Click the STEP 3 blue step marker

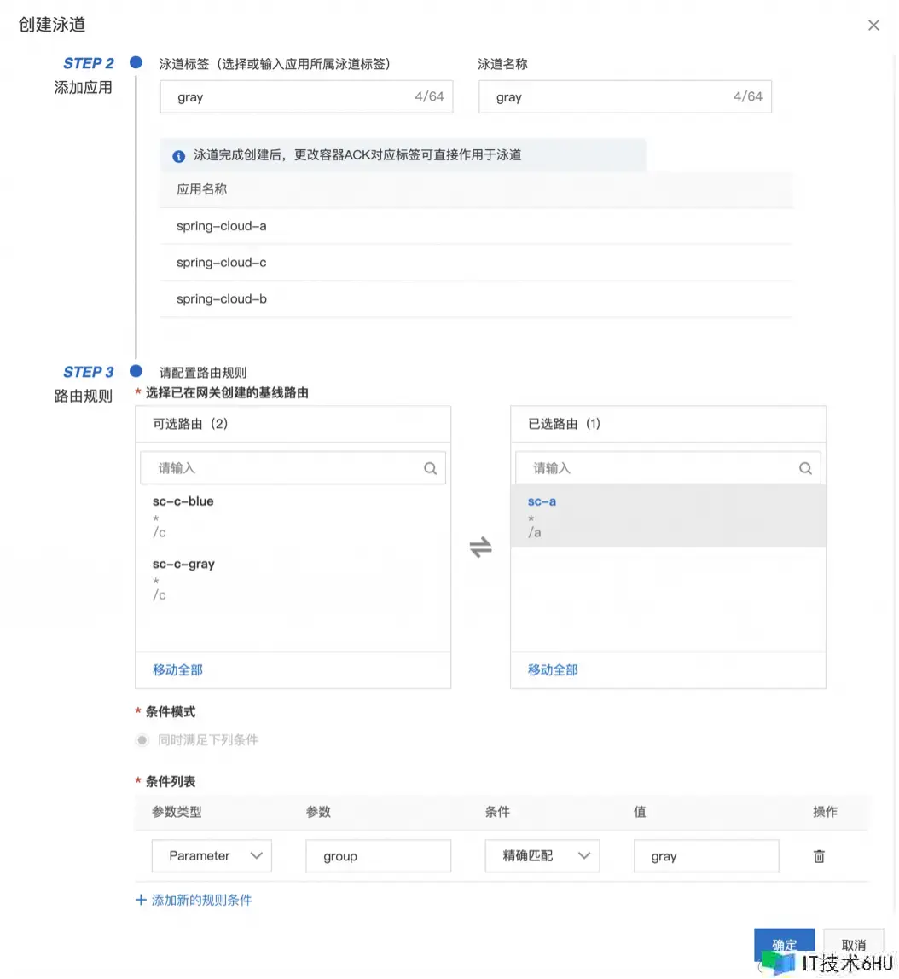point(136,371)
